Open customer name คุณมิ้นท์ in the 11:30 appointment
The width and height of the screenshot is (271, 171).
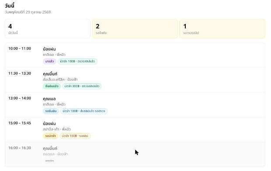pos(50,74)
